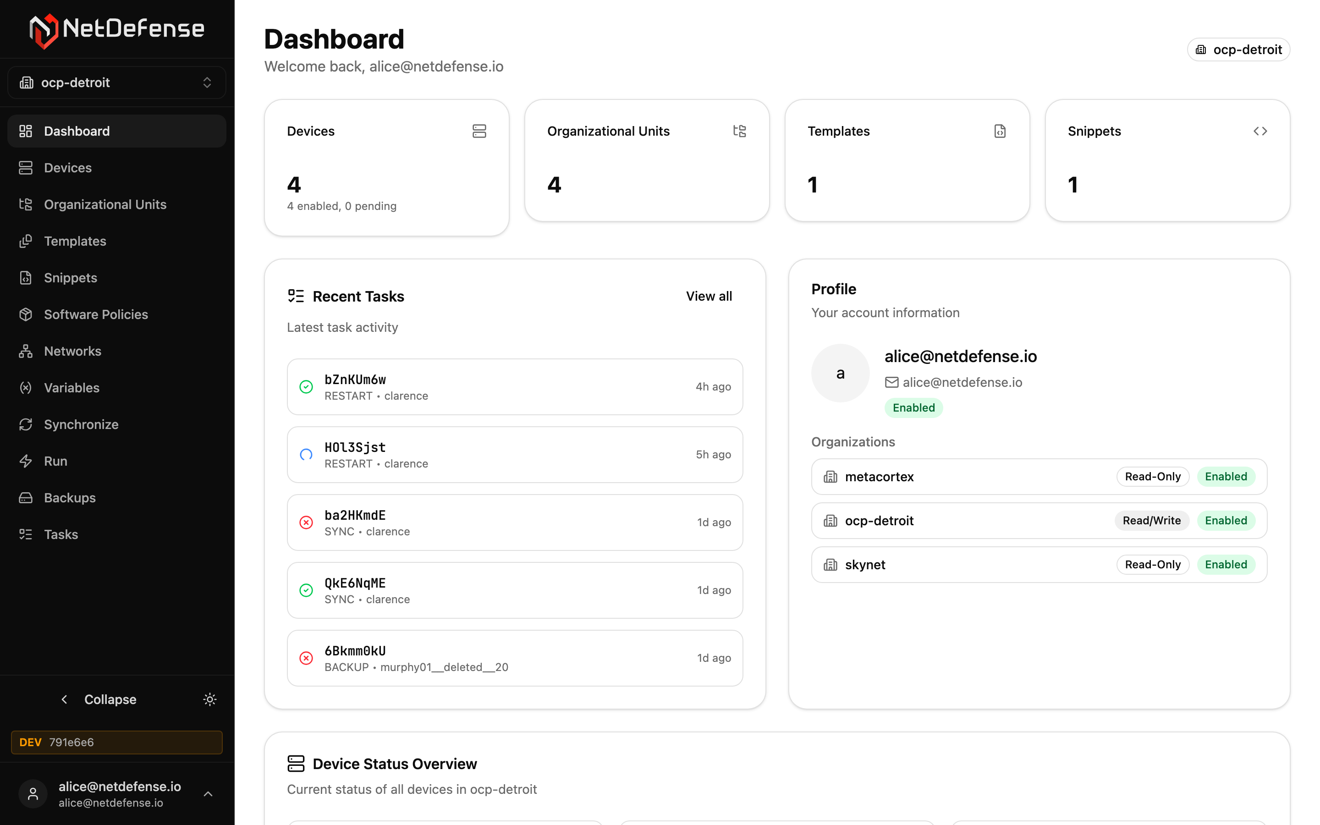Click the Snippets count card value

tap(1073, 185)
